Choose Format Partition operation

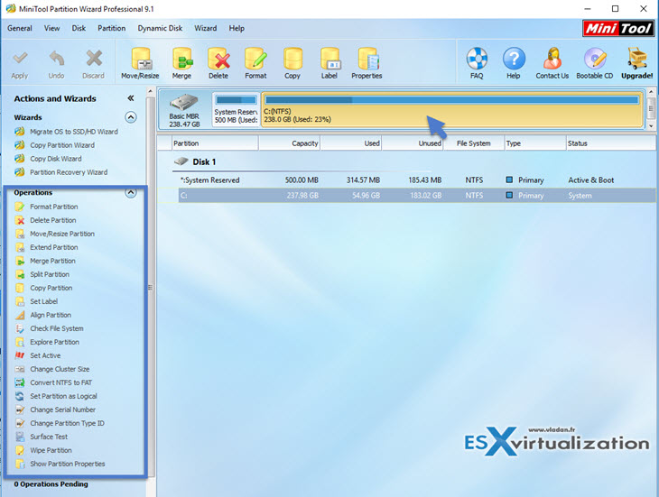click(x=46, y=207)
